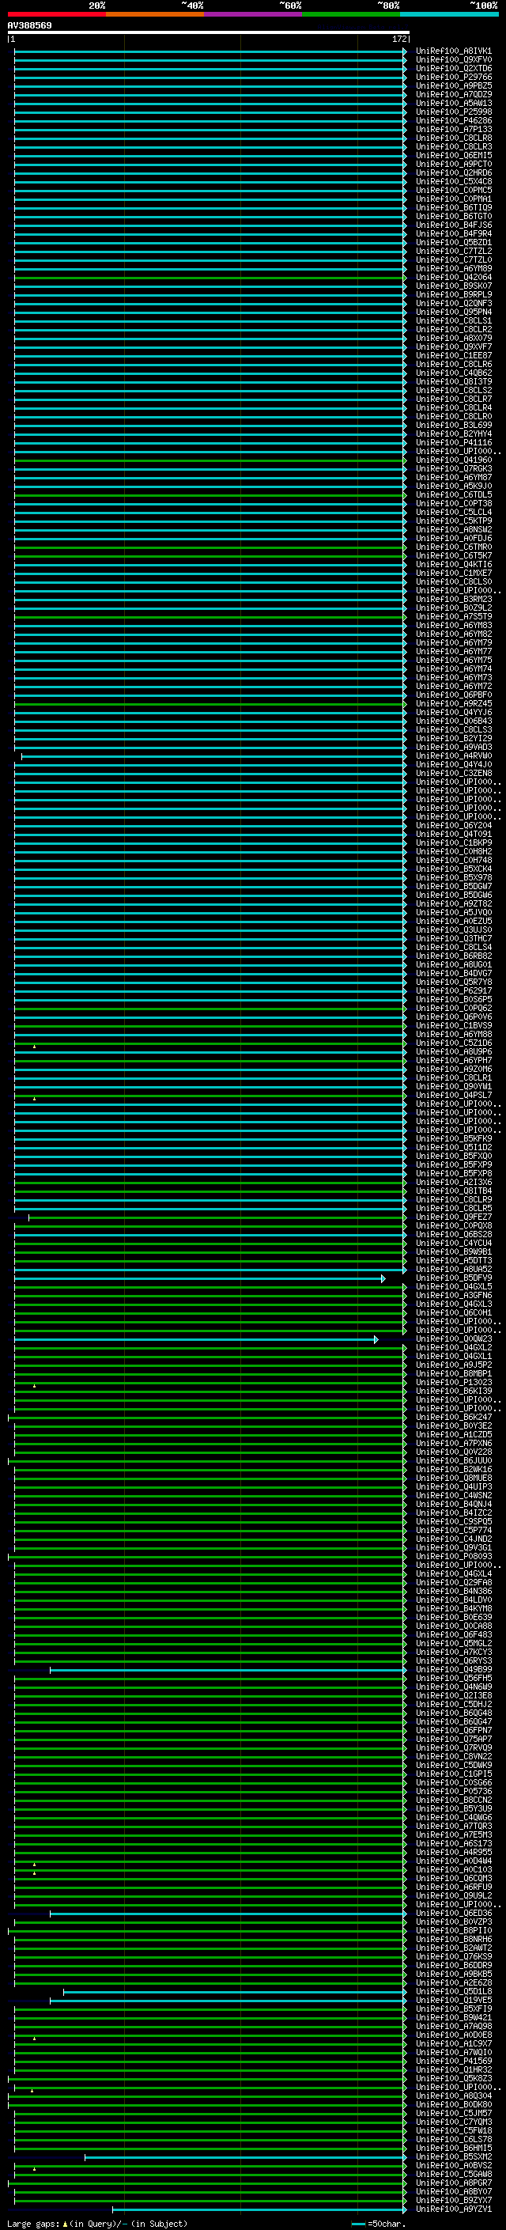Click the cyan 50char scale line
Image resolution: width=506 pixels, height=2230 pixels.
coord(358,2224)
